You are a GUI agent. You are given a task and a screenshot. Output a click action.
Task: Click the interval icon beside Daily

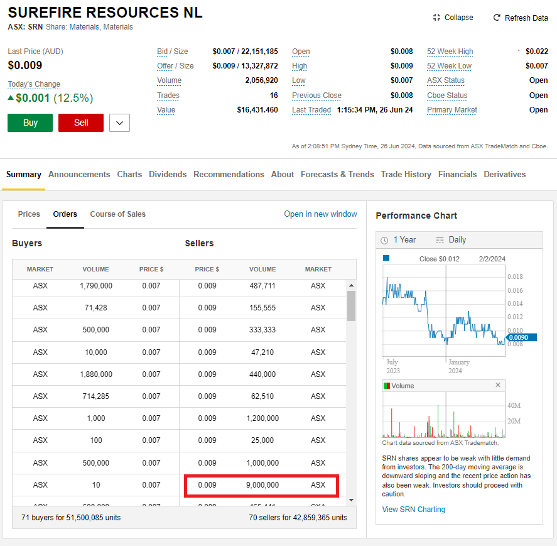coord(440,240)
